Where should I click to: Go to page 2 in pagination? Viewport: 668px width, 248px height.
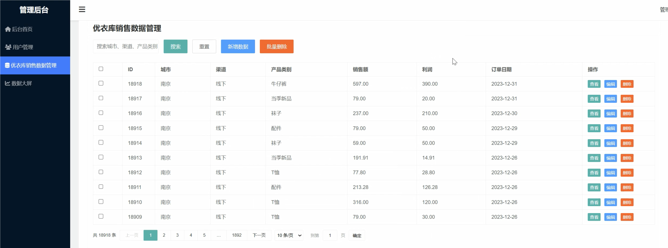click(164, 235)
